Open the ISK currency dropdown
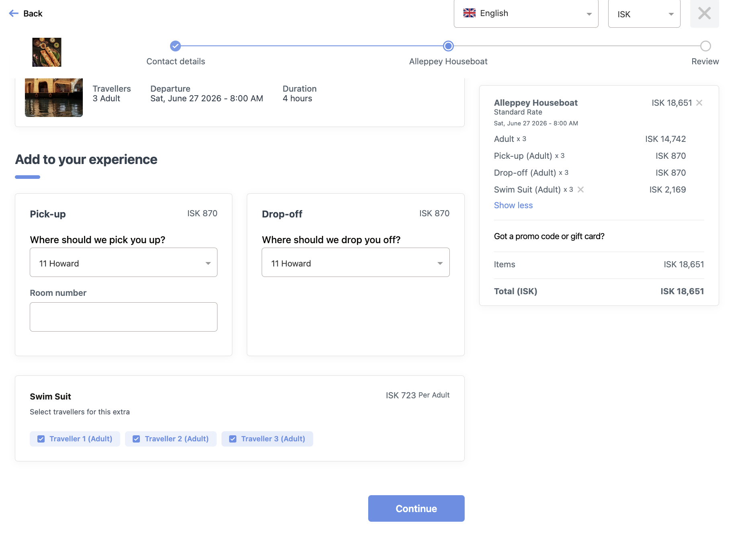Screen dimensions: 734x541 [x=644, y=14]
